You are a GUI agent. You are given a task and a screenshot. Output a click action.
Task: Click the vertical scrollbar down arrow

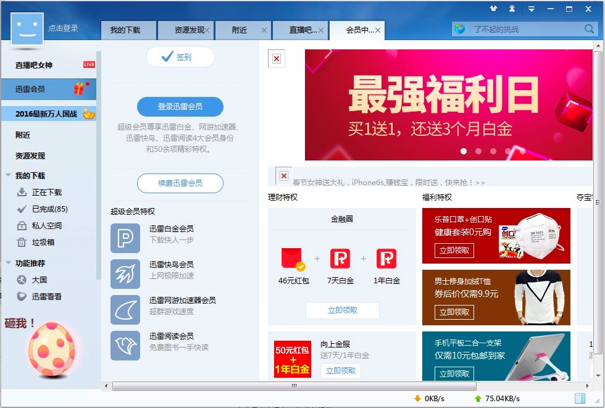pyautogui.click(x=598, y=375)
